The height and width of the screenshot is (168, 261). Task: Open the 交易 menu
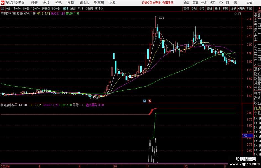(x=112, y=3)
